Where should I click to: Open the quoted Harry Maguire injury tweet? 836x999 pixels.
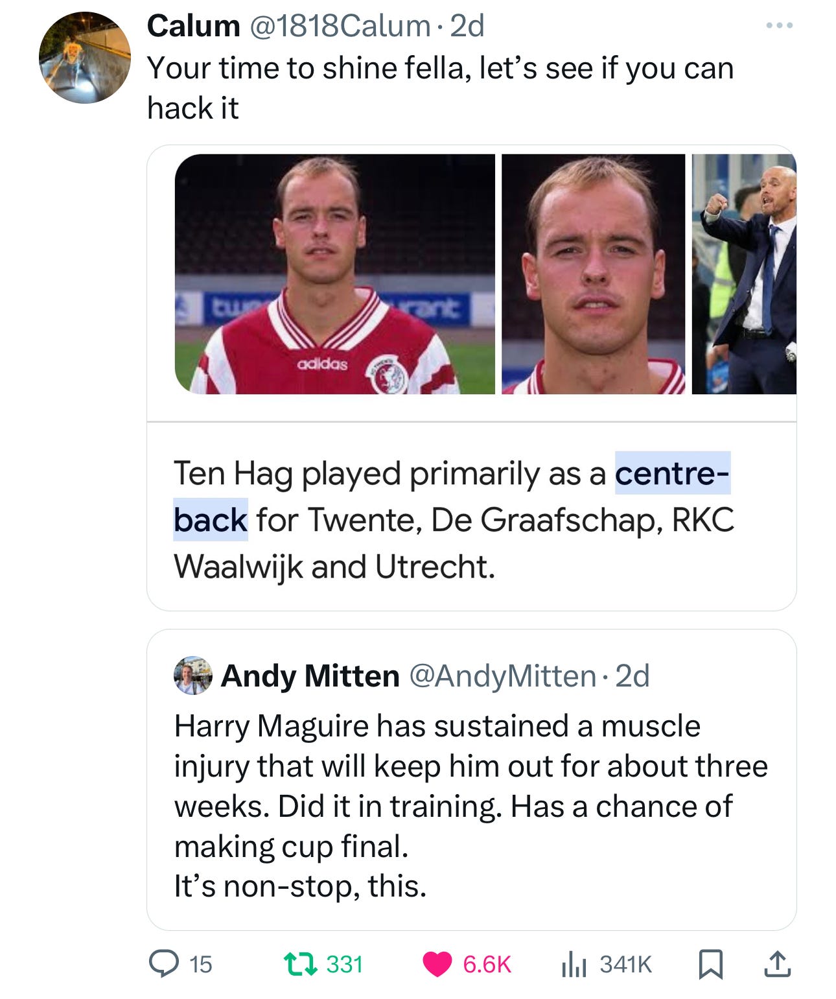tap(471, 780)
